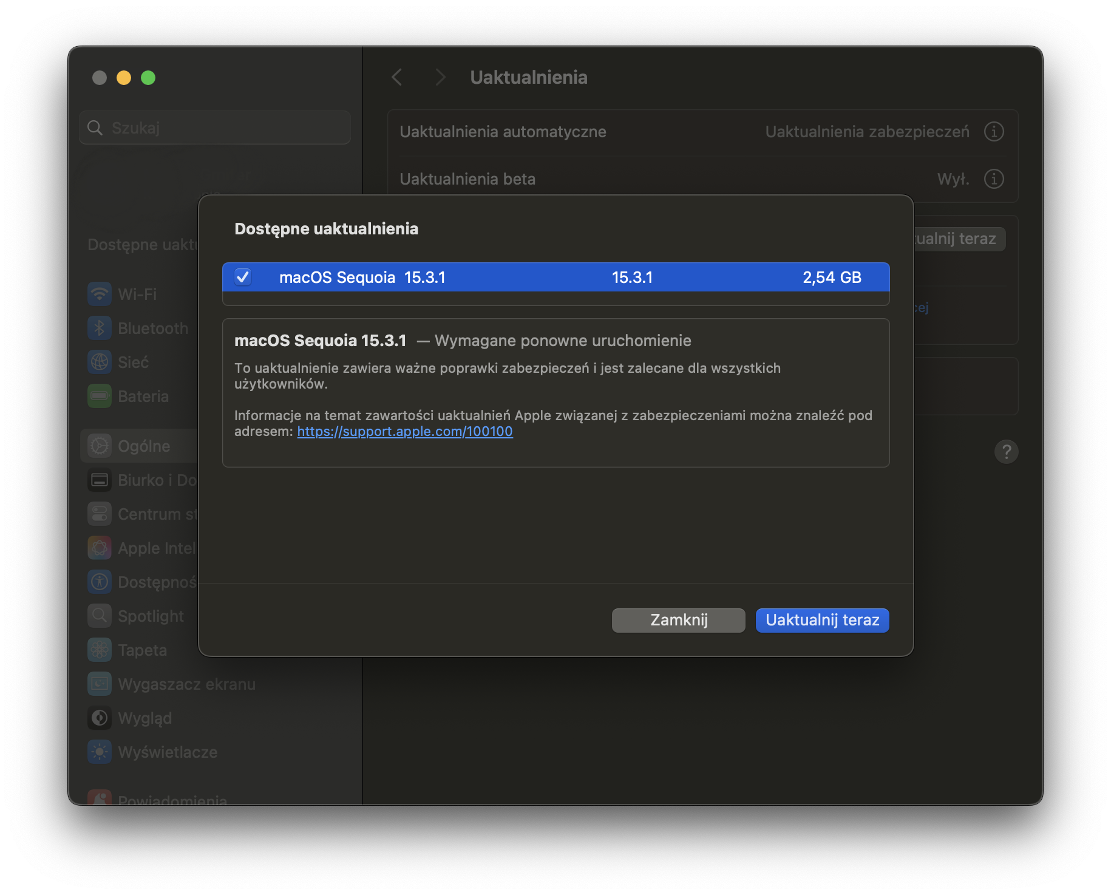Select the macOS Sequoia 15.3.1 update row
The width and height of the screenshot is (1111, 895).
point(555,277)
